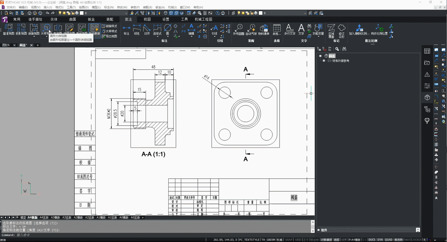Collapse the 阀盖 tree root node
This screenshot has height=242, width=447.
[320, 56]
